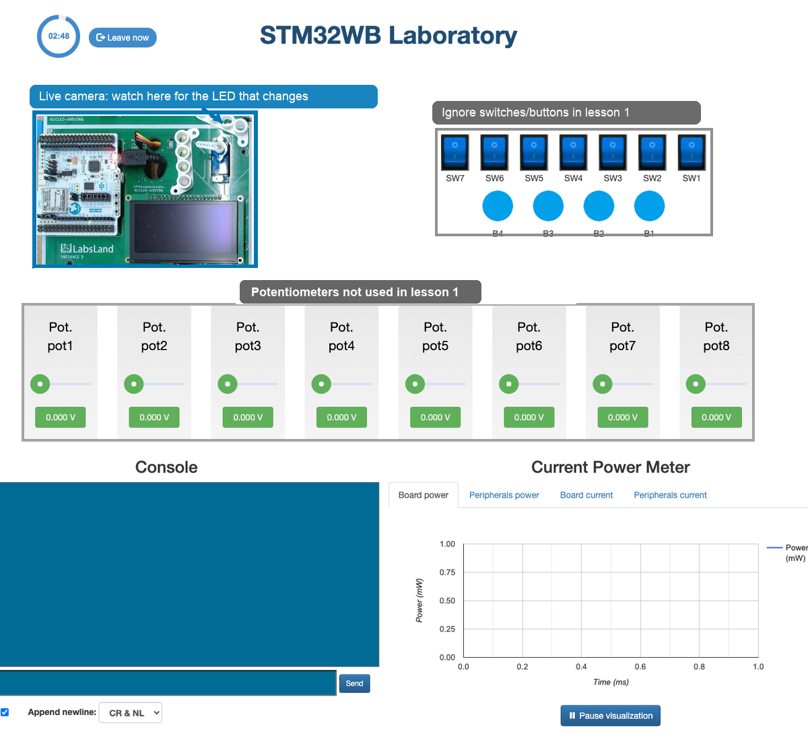Click the 02:48 session countdown timer
Screen dimensions: 808x752
(59, 36)
